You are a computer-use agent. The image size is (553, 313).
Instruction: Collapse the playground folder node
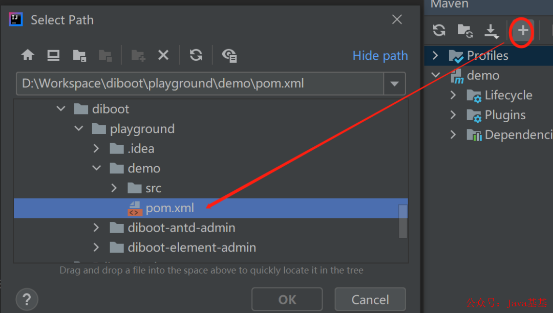(79, 128)
